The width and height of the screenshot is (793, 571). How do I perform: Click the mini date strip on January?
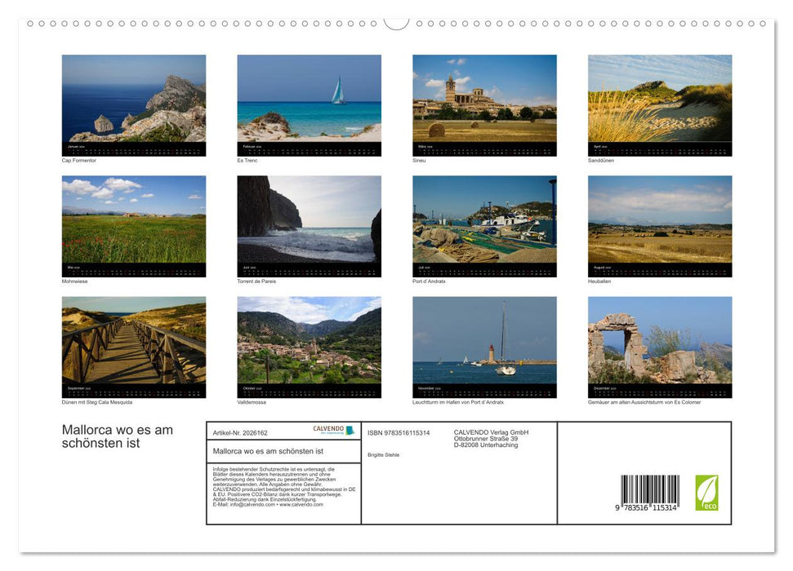[132, 147]
